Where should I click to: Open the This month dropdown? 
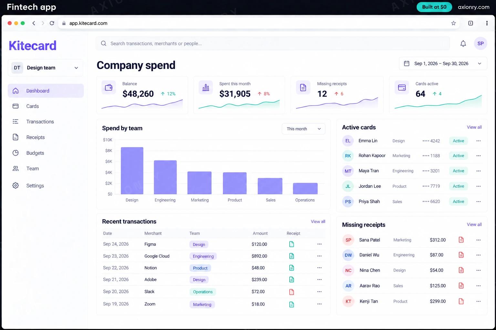[x=304, y=129]
